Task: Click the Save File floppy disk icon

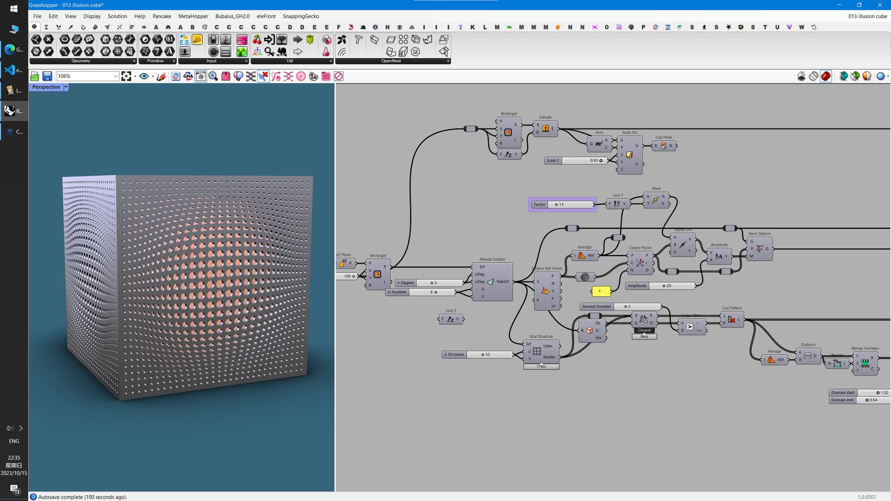Action: point(47,76)
